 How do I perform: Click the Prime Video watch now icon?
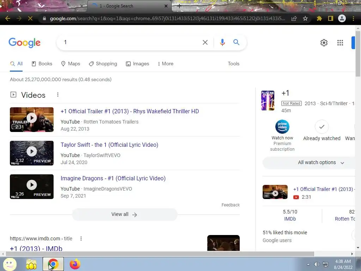coord(282,127)
